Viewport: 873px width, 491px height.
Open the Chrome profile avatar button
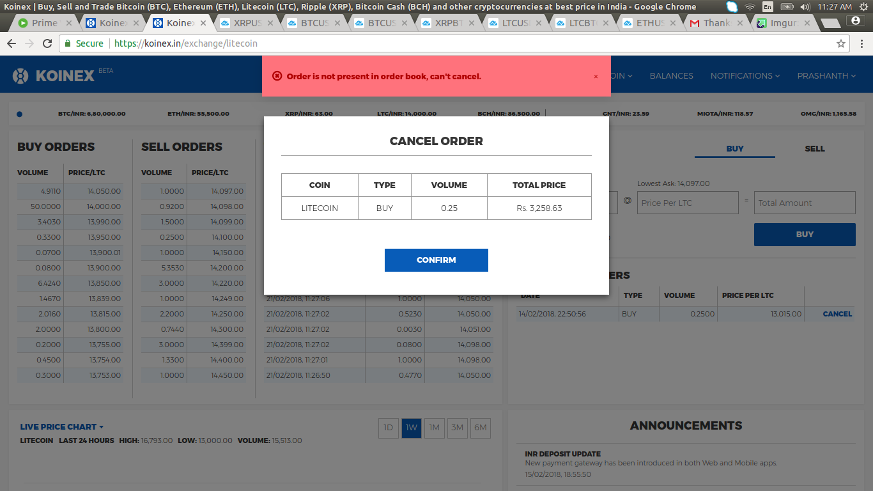(855, 21)
